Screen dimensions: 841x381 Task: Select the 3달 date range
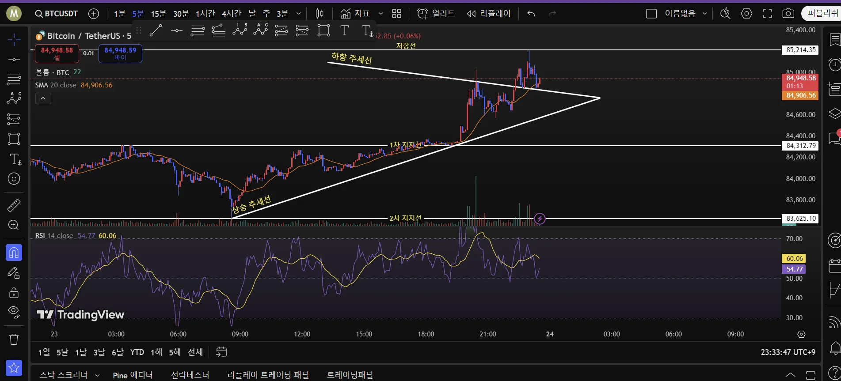pyautogui.click(x=99, y=352)
